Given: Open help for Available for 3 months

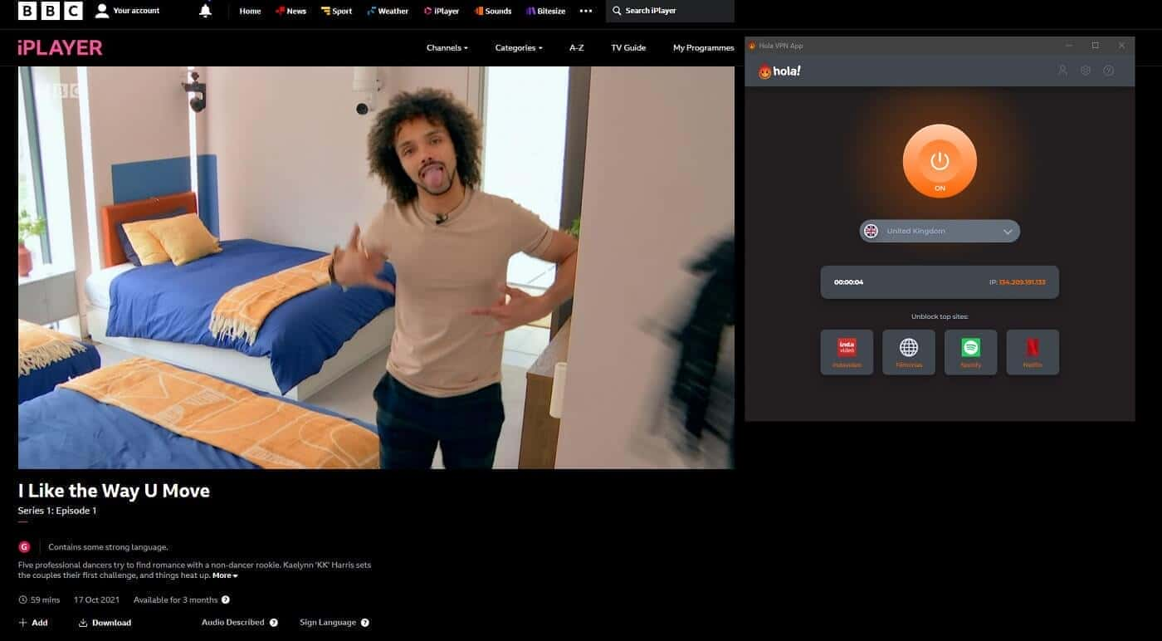Looking at the screenshot, I should (226, 599).
